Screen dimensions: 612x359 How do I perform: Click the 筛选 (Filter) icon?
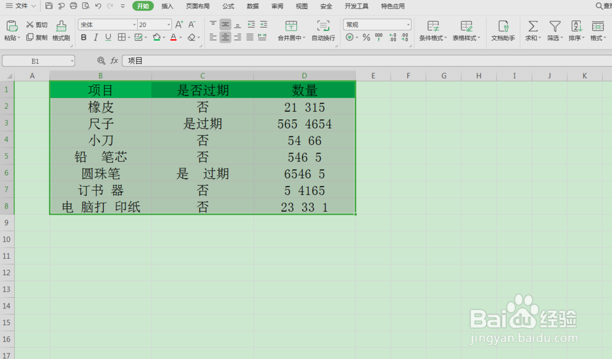[x=554, y=31]
